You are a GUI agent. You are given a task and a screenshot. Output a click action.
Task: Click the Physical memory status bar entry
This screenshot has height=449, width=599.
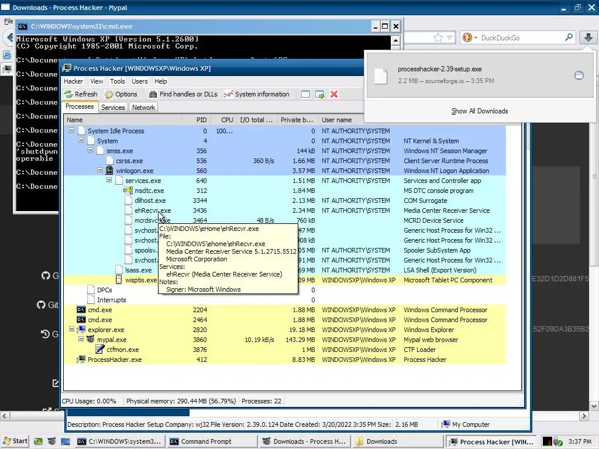coord(181,401)
